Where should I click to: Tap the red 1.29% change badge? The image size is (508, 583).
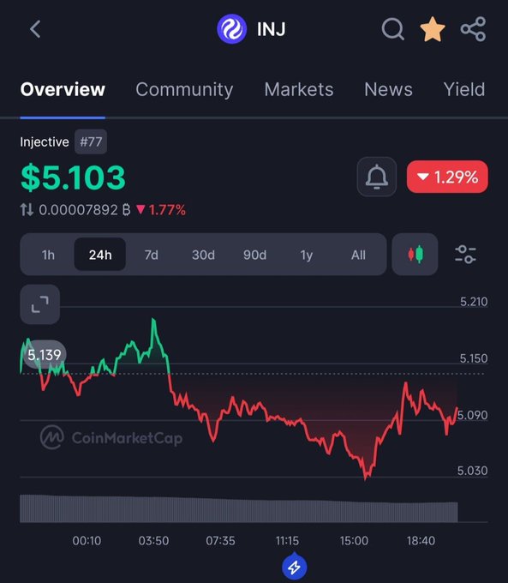tap(447, 177)
